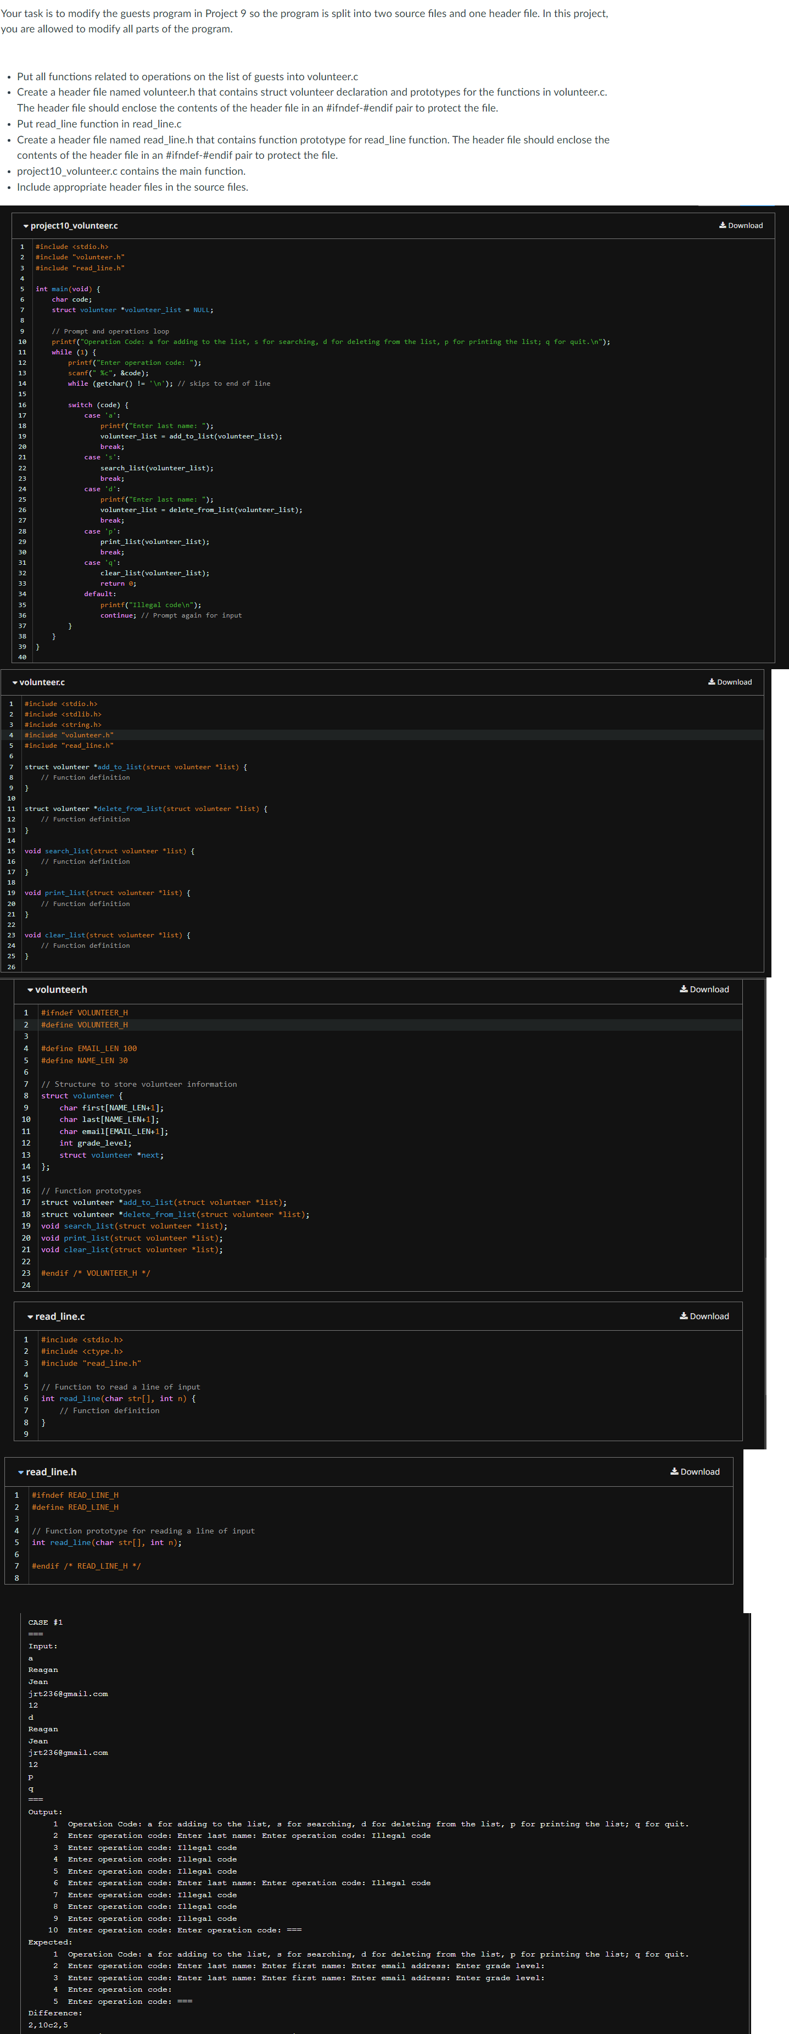Click the 'CASE #1' test label
Screen dimensions: 789x2034
tap(45, 1622)
